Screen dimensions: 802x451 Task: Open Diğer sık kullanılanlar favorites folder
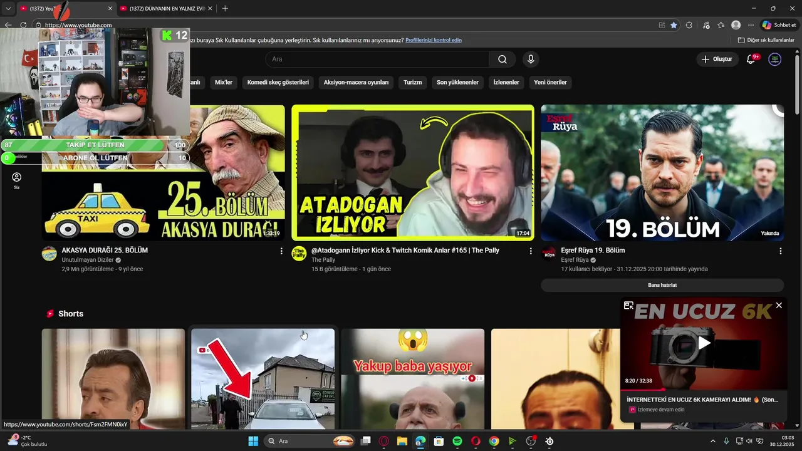click(766, 40)
